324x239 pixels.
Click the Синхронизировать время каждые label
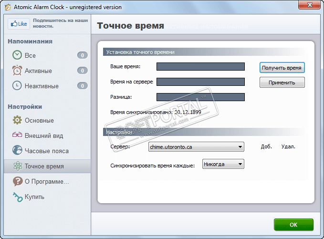pos(153,166)
